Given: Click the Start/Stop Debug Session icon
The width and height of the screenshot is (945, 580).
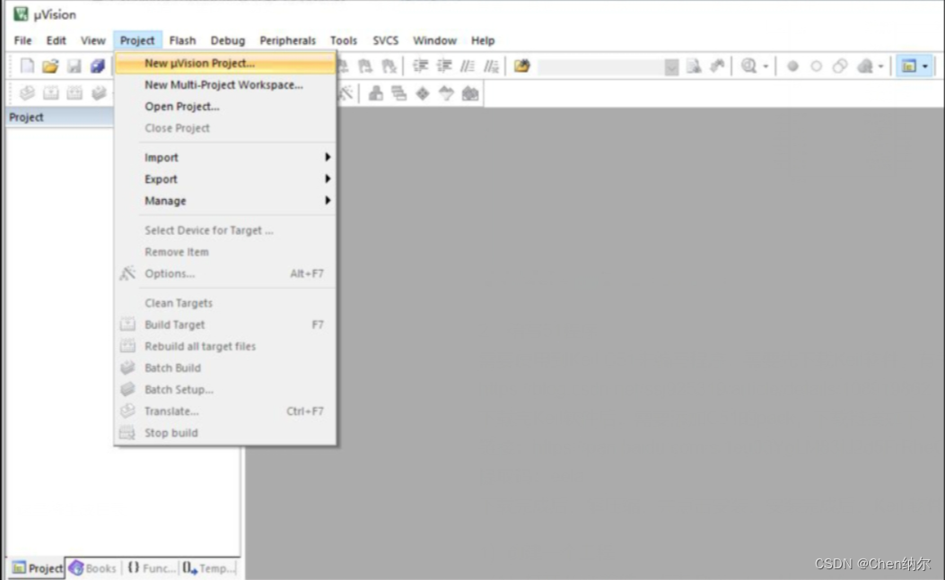Looking at the screenshot, I should [748, 65].
